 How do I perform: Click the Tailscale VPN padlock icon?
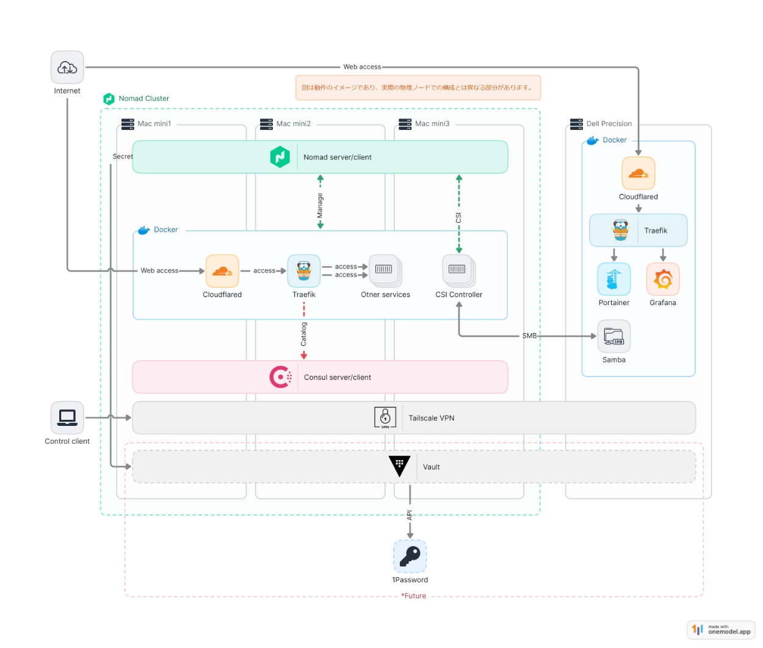(385, 418)
